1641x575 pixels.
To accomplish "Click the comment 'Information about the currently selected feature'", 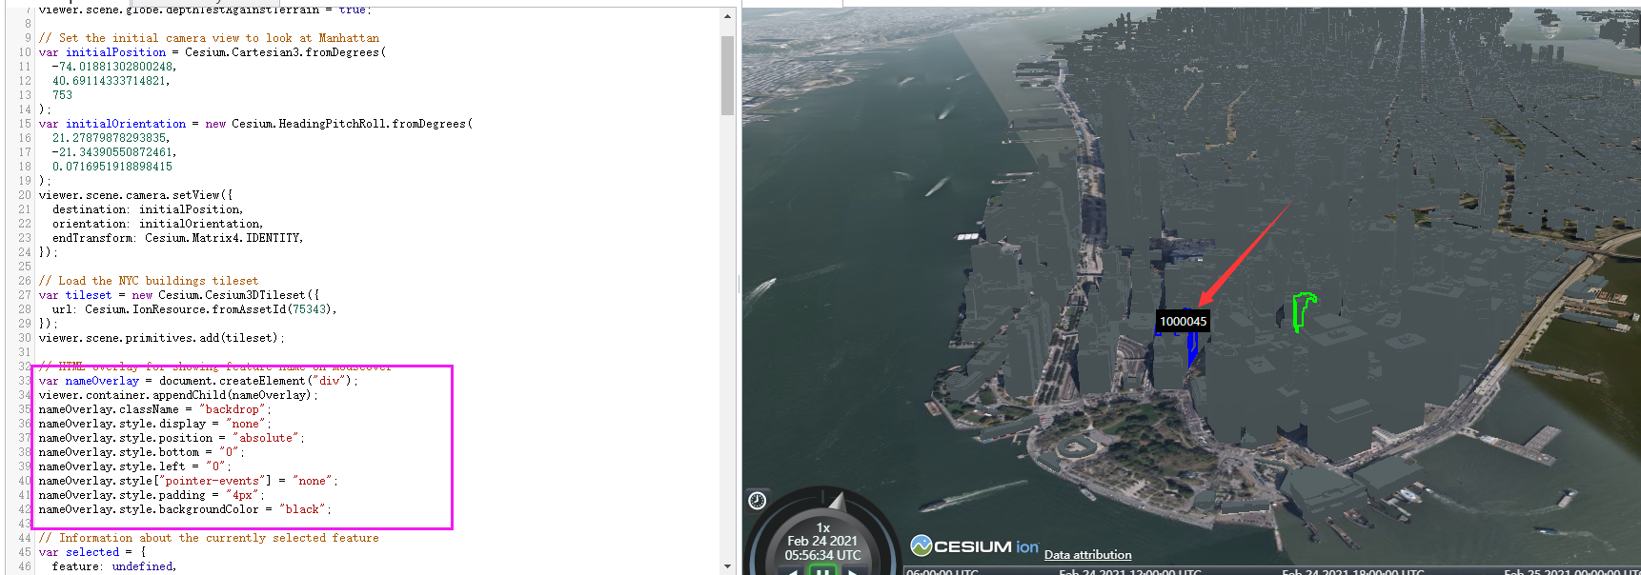I will 209,538.
